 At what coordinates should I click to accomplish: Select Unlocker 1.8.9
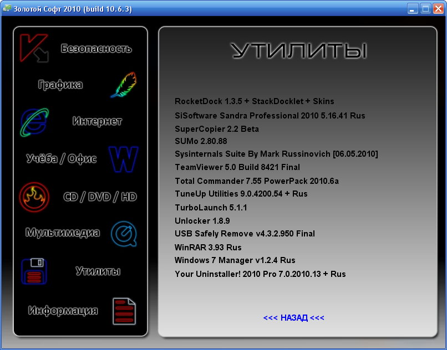pos(202,221)
